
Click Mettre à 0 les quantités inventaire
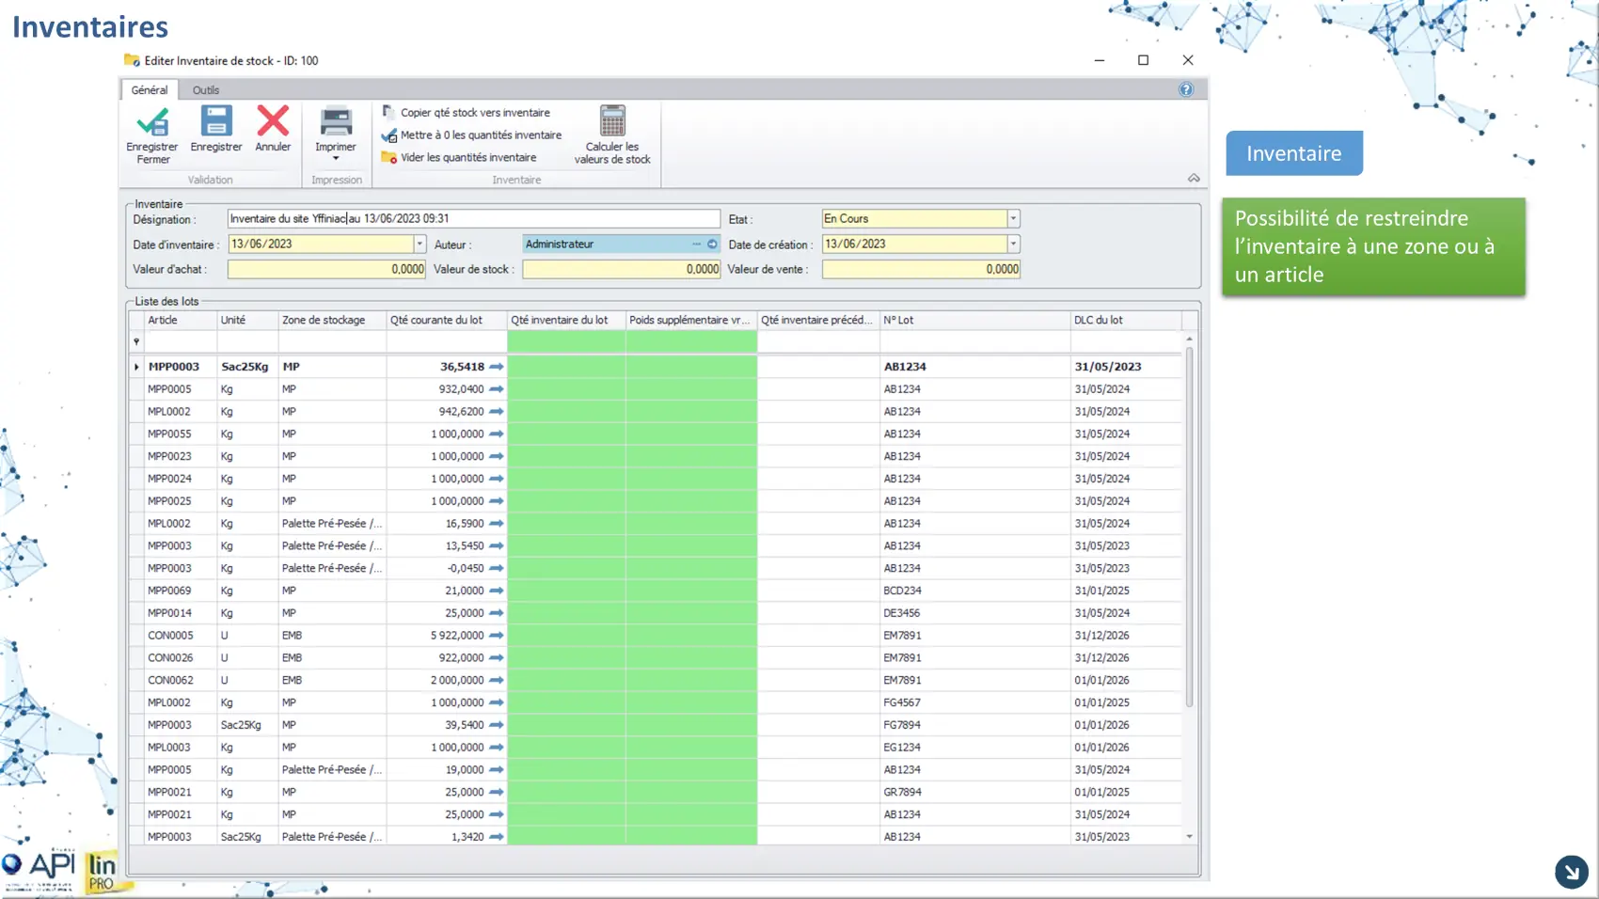[480, 135]
